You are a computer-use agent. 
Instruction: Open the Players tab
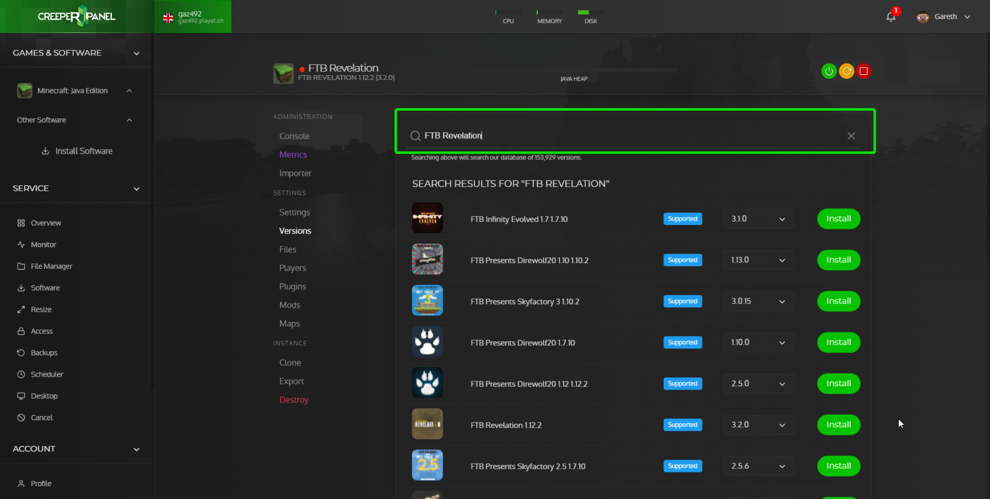coord(293,268)
